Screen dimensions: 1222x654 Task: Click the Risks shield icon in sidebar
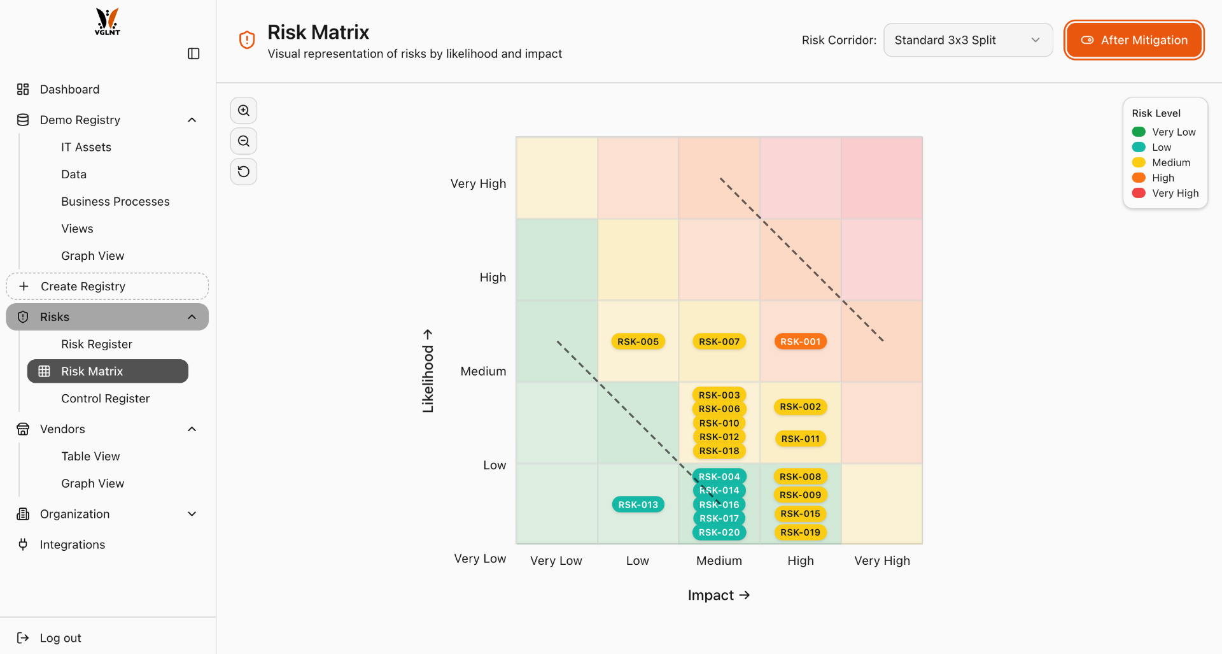pyautogui.click(x=23, y=316)
